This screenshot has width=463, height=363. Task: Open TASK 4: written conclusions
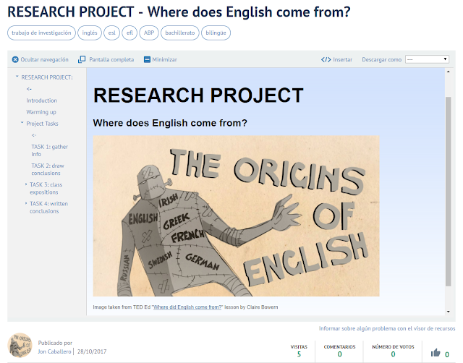pyautogui.click(x=48, y=208)
